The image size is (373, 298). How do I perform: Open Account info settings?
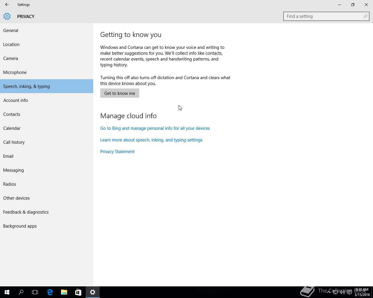click(47, 100)
